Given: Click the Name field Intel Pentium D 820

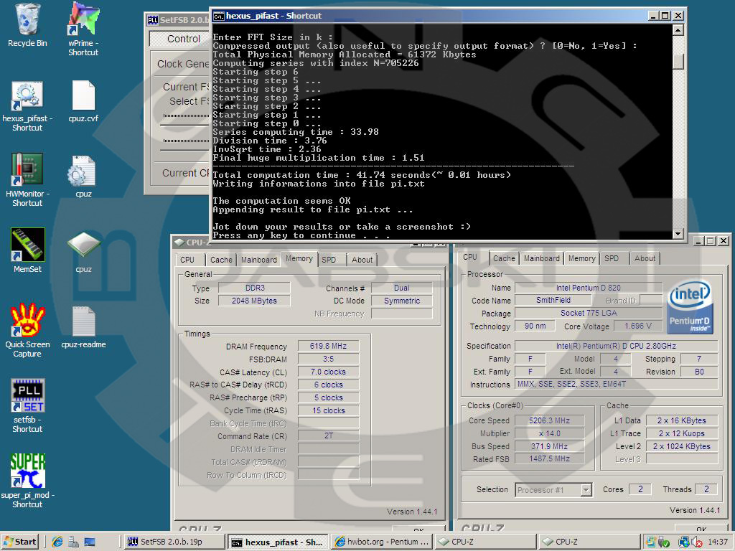Looking at the screenshot, I should 589,288.
